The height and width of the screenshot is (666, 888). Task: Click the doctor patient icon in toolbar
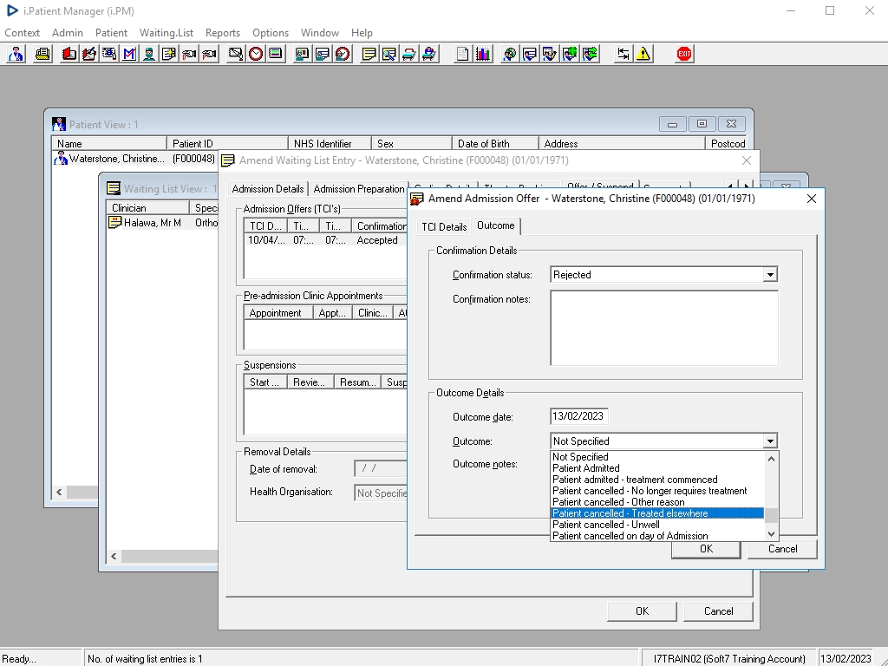point(16,55)
